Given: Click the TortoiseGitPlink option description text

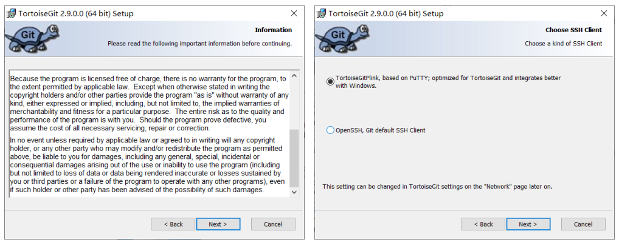Looking at the screenshot, I should [448, 81].
